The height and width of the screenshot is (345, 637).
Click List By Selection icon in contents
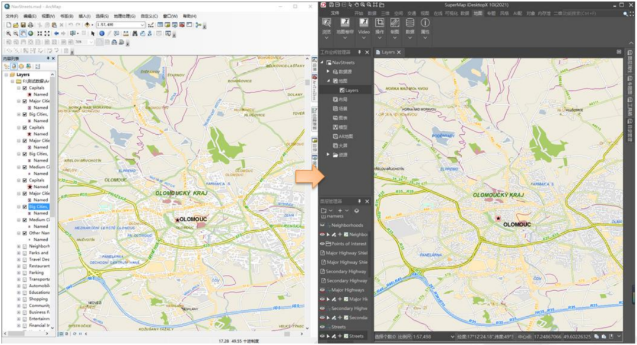pyautogui.click(x=28, y=66)
